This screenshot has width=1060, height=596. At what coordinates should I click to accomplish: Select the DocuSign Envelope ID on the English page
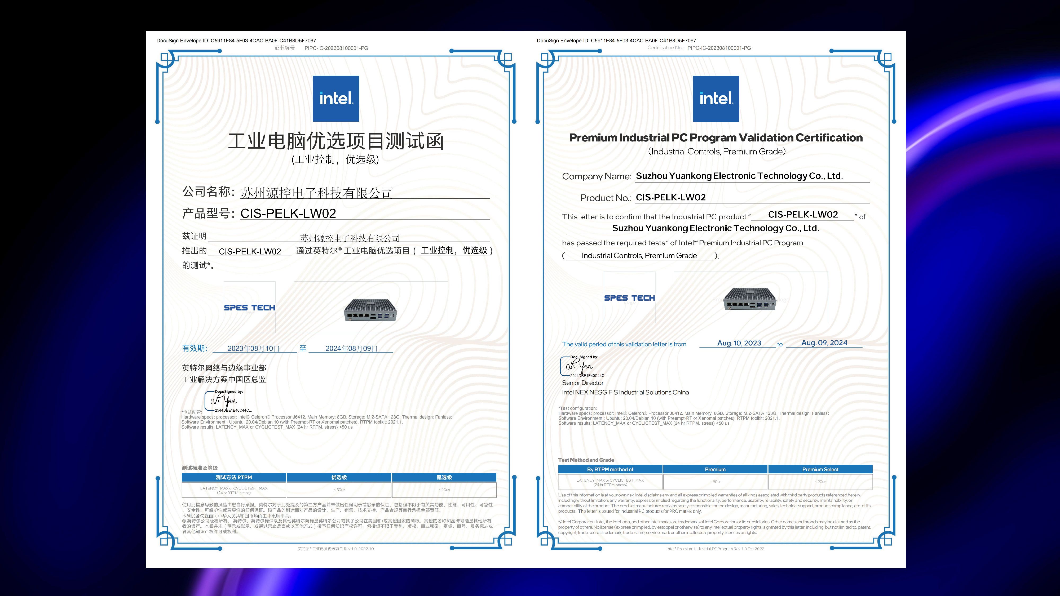[616, 41]
